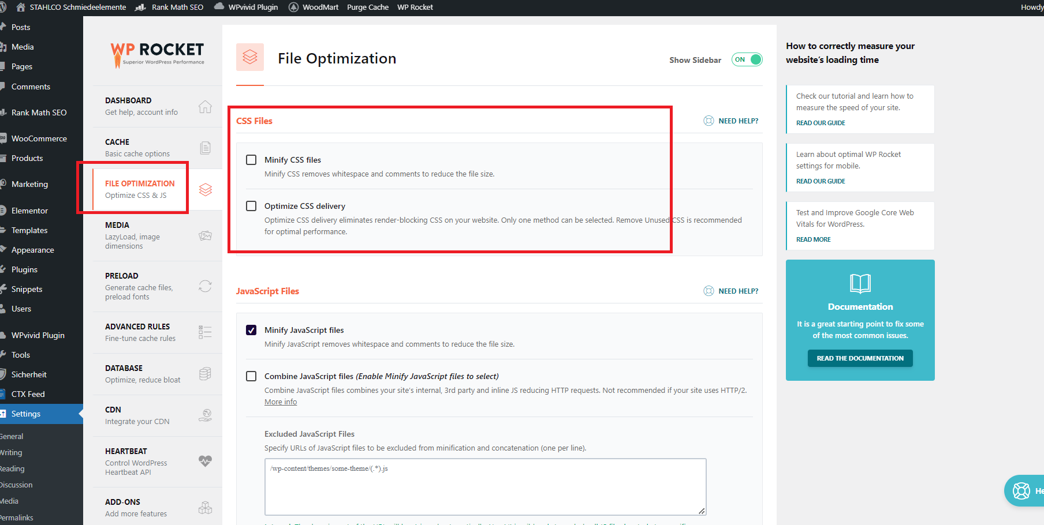This screenshot has width=1044, height=525.
Task: Click the WPvivid Plugin cloud icon in admin bar
Action: click(x=219, y=7)
